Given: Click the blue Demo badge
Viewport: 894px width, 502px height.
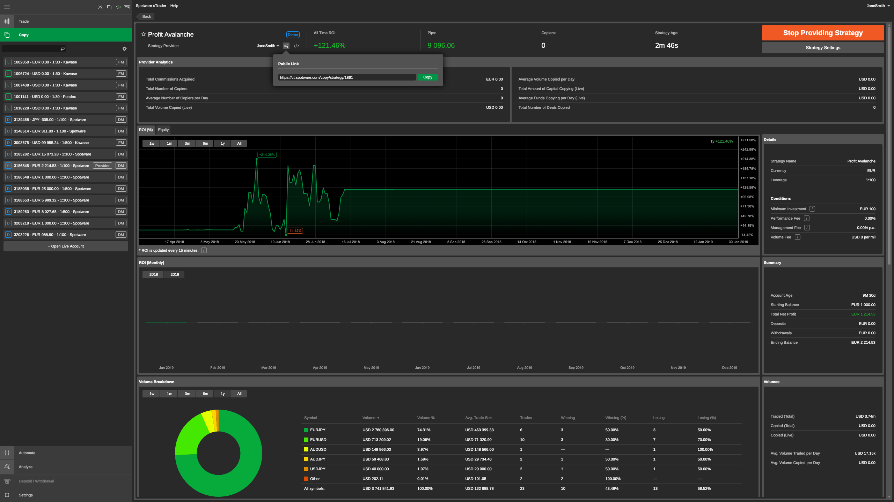Looking at the screenshot, I should tap(293, 35).
